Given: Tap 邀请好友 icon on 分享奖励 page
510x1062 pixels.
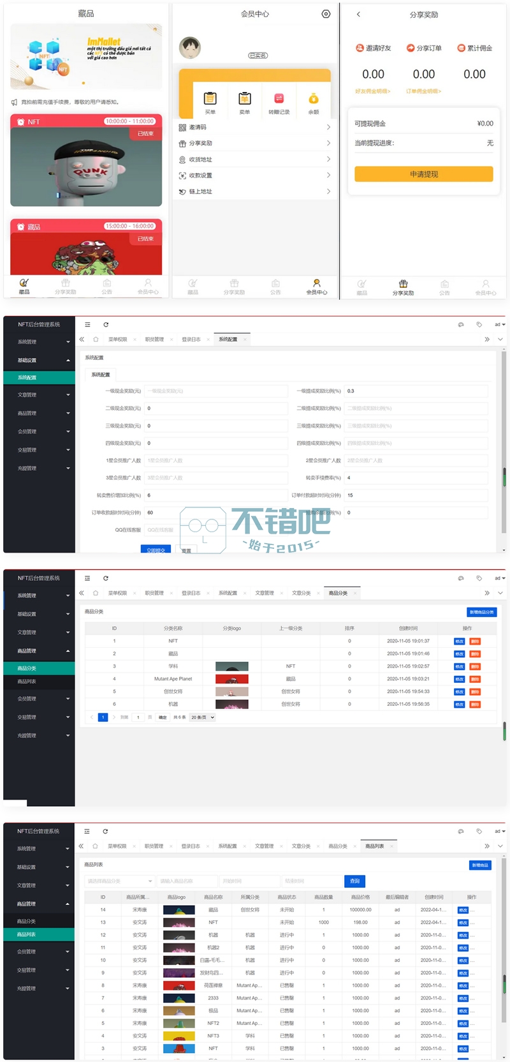Looking at the screenshot, I should (x=360, y=48).
